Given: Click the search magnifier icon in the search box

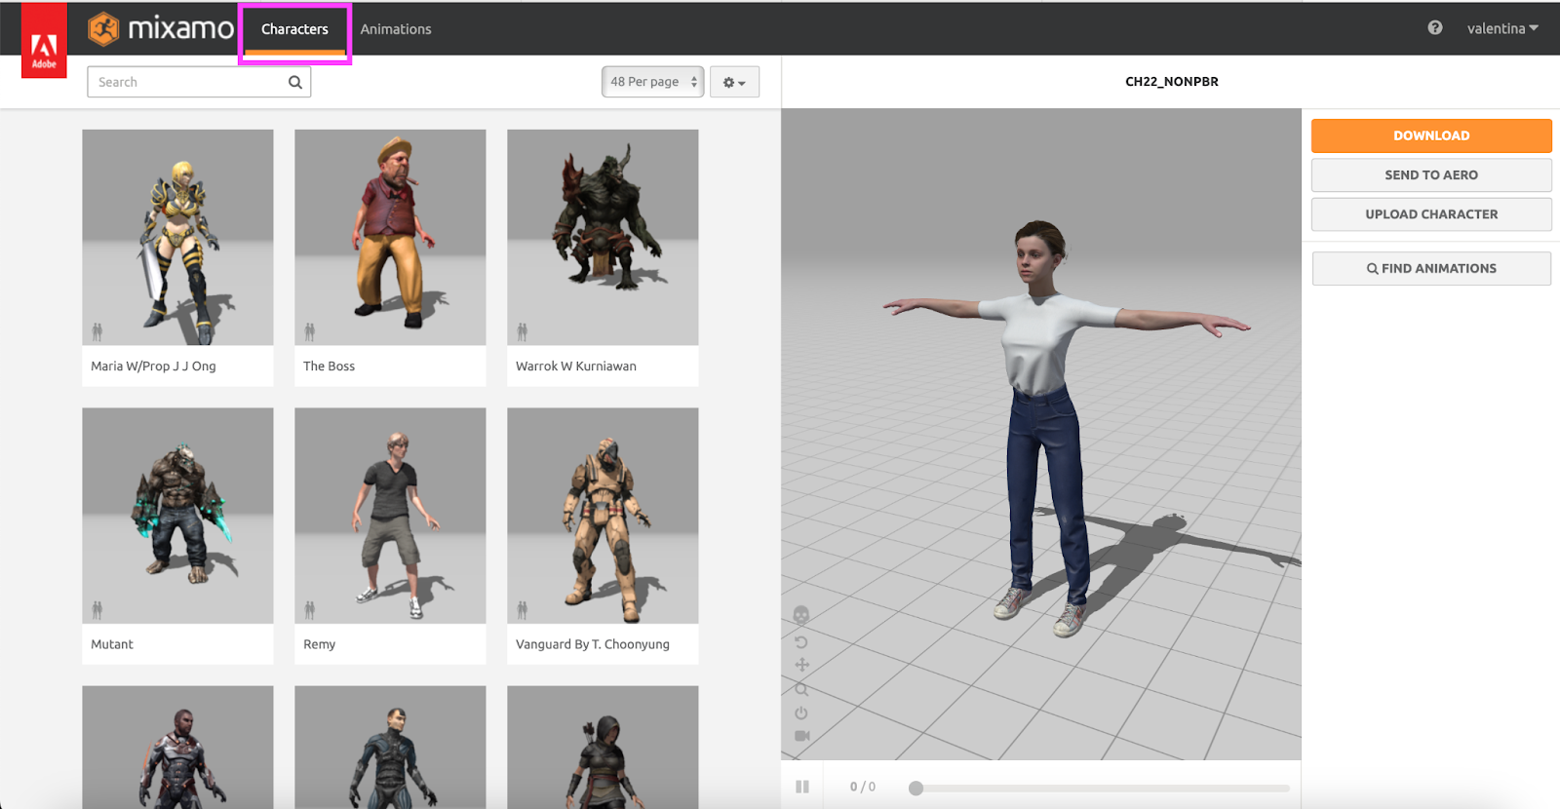Looking at the screenshot, I should pyautogui.click(x=294, y=82).
